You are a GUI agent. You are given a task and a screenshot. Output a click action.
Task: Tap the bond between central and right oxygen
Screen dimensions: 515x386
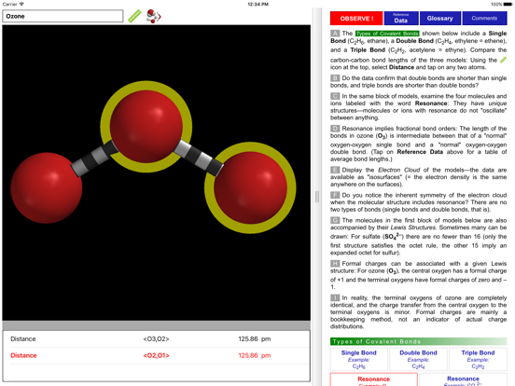point(198,159)
